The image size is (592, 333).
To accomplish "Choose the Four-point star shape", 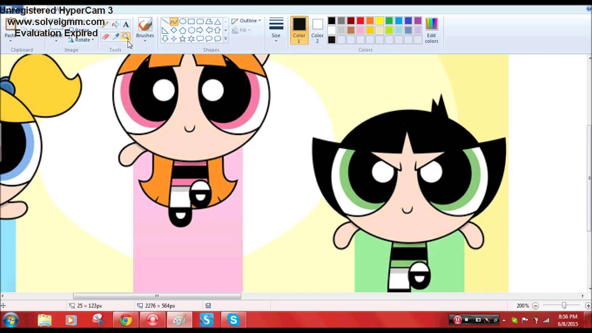I will 174,39.
